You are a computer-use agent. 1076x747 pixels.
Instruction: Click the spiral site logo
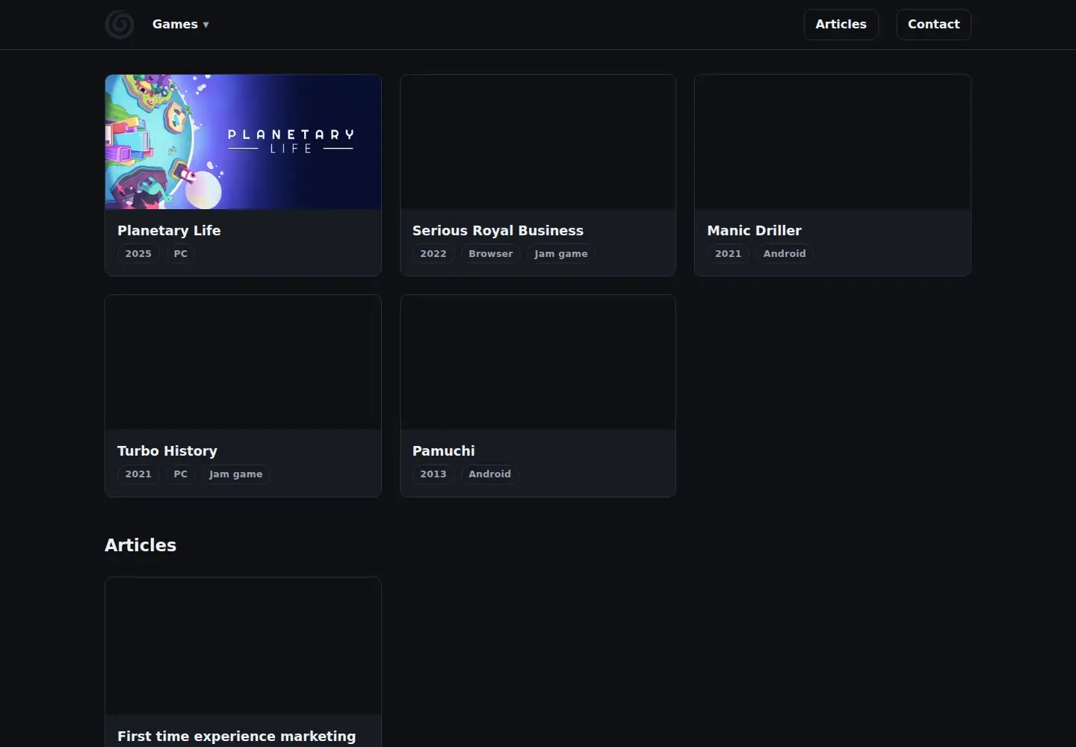pyautogui.click(x=120, y=25)
